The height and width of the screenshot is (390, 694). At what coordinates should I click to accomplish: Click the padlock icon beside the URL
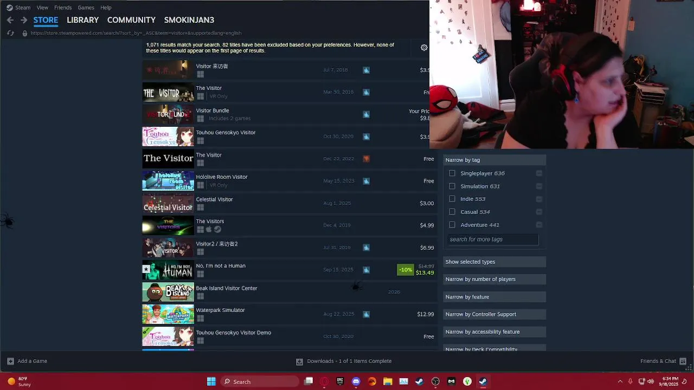tap(24, 33)
